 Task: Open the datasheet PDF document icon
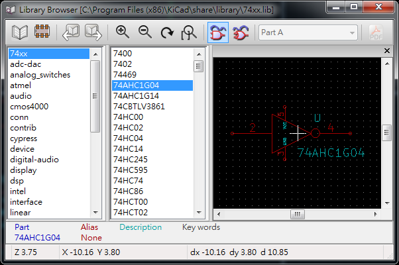coord(376,32)
